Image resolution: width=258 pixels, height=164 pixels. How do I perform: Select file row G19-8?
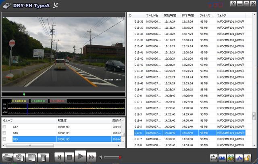click(x=189, y=145)
